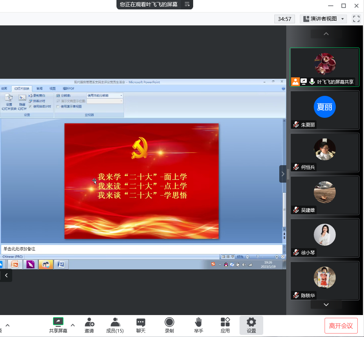364x337 pixels.
Task: Switch to the 审阅 ribbon tab
Action: [39, 89]
